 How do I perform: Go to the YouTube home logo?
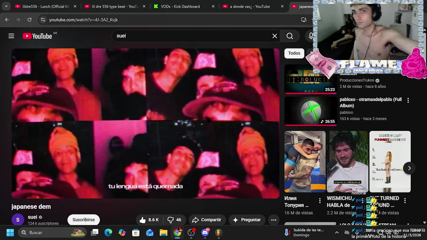[37, 36]
